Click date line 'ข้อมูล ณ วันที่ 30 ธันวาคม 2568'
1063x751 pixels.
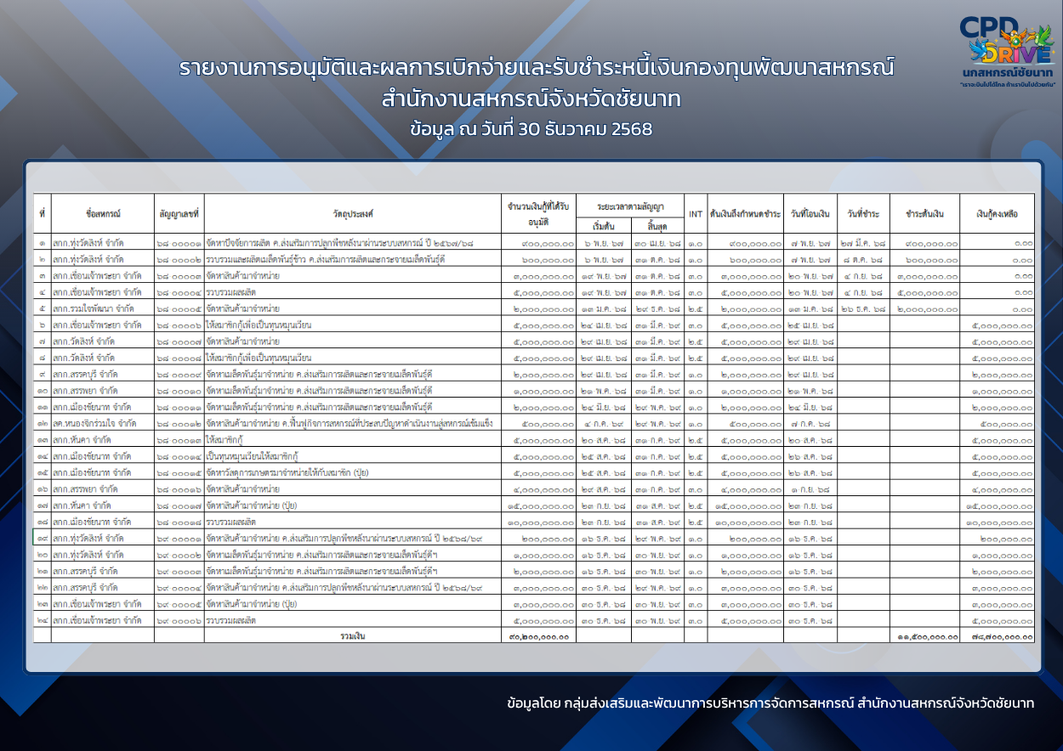tap(531, 130)
